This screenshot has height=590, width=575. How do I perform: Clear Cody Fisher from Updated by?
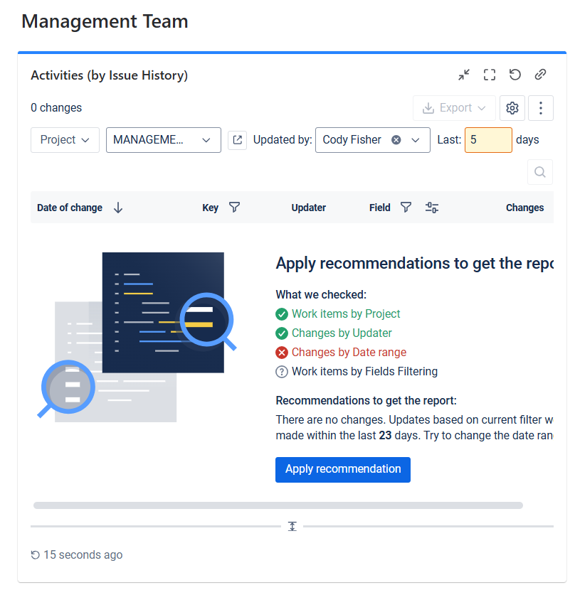396,140
